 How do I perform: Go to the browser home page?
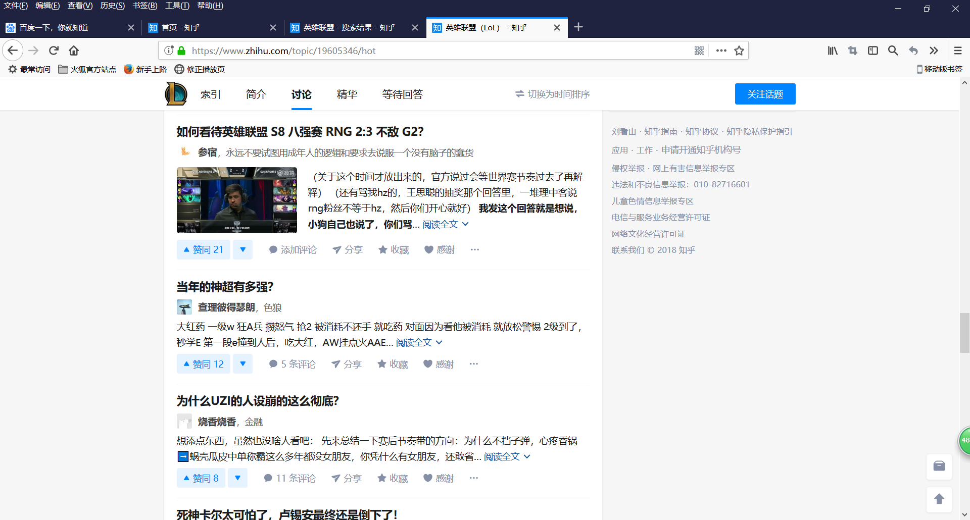click(x=74, y=50)
